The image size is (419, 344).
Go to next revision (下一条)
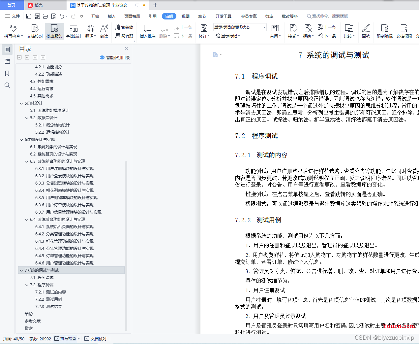click(x=327, y=36)
